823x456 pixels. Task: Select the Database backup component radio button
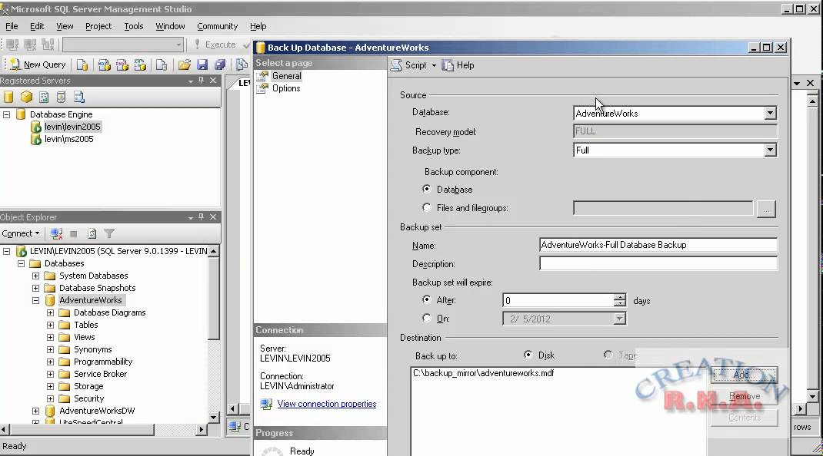point(427,189)
